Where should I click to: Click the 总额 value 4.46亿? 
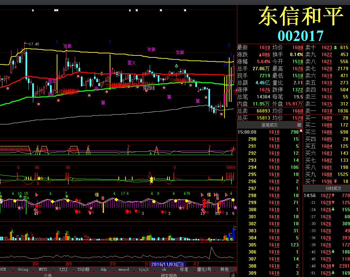point(263,83)
